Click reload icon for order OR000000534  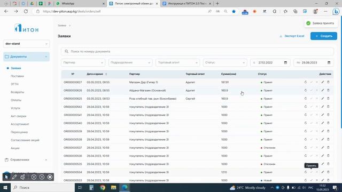click(306, 172)
